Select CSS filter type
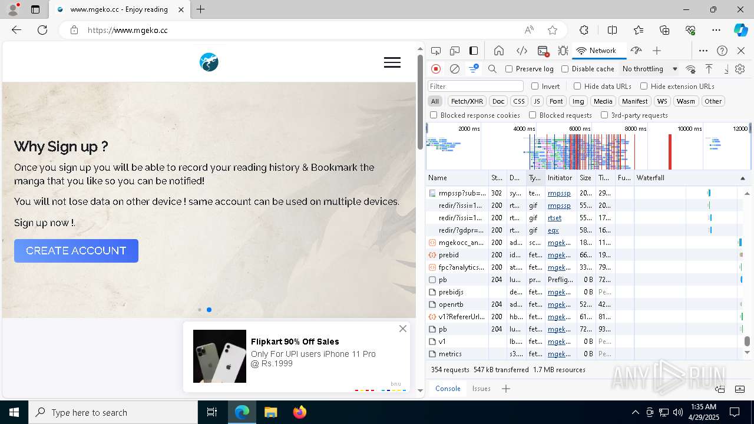This screenshot has height=424, width=754. [x=519, y=101]
